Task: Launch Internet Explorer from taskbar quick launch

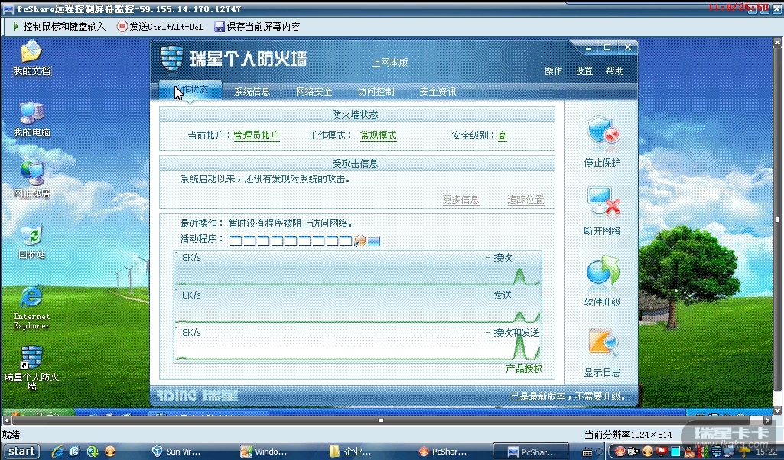Action: [x=57, y=452]
